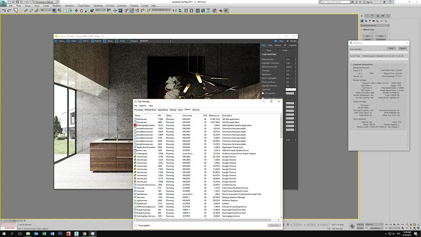Switch to Performance tab in Task Manager
The width and height of the screenshot is (421, 237).
(x=150, y=110)
